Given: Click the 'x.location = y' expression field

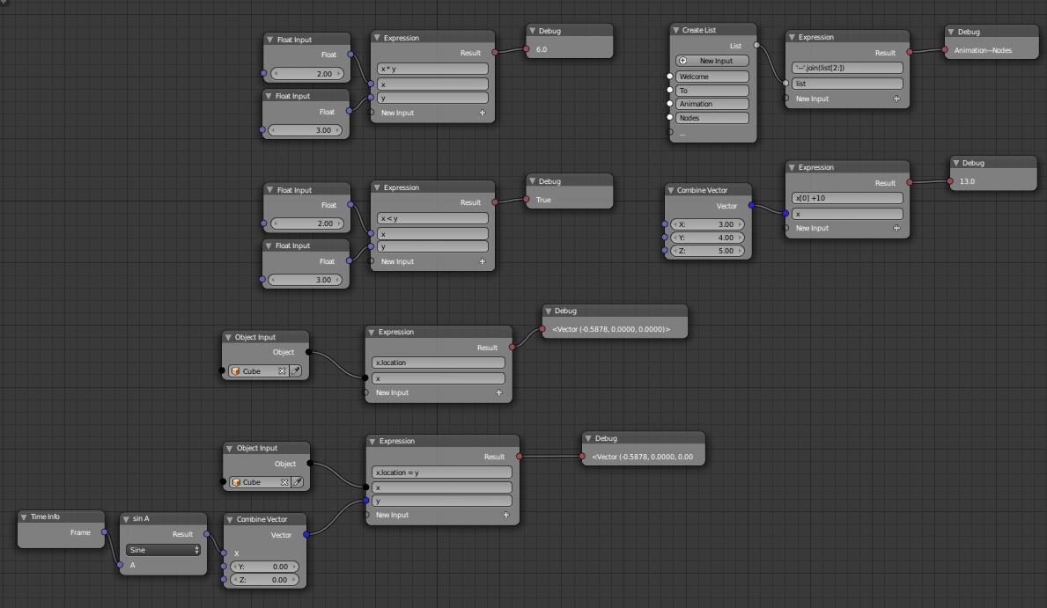Looking at the screenshot, I should coord(442,472).
